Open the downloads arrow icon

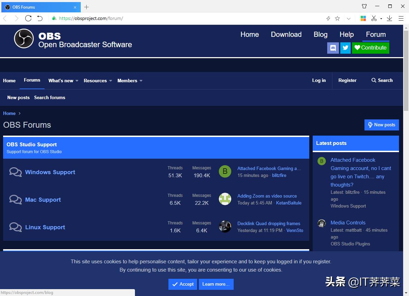pos(389,18)
